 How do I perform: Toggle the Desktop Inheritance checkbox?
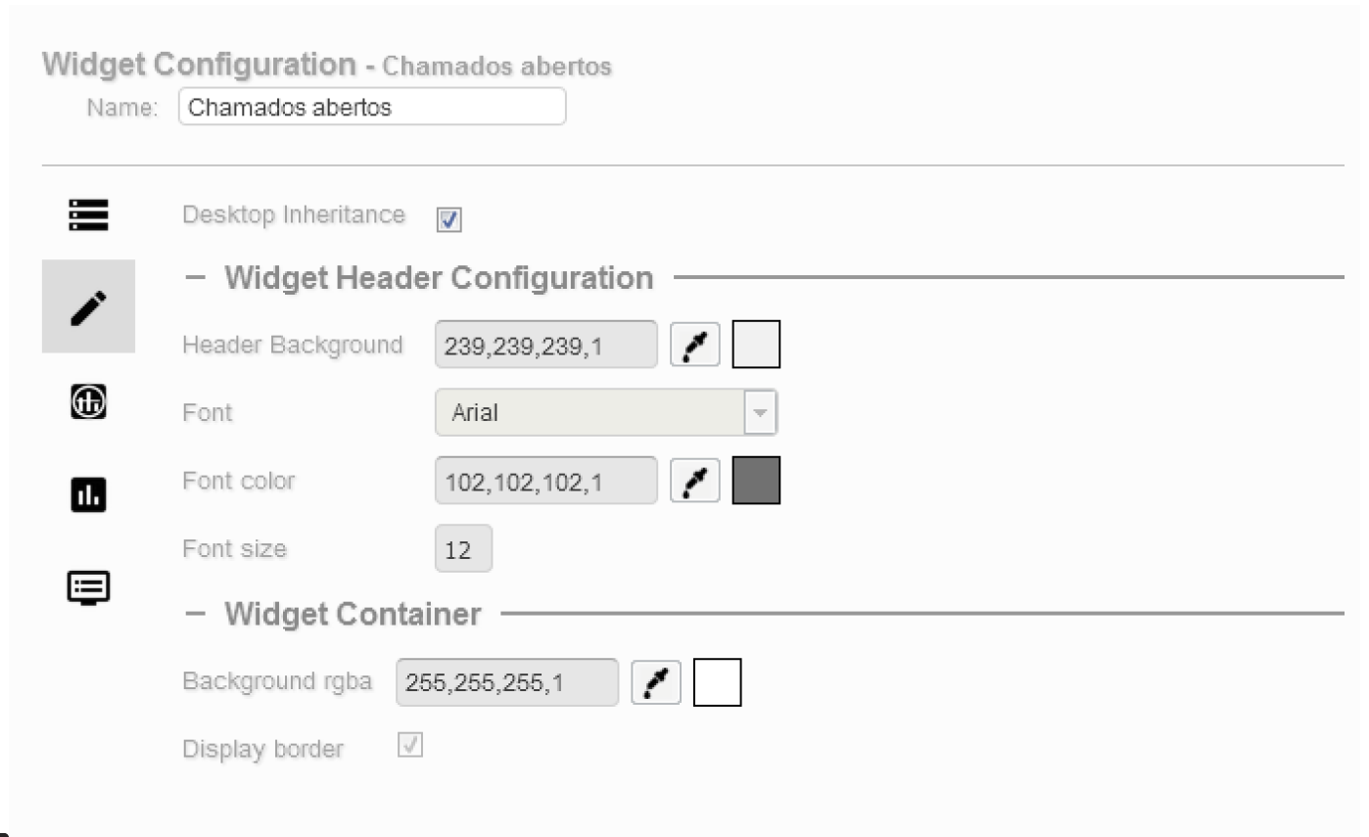pos(449,220)
